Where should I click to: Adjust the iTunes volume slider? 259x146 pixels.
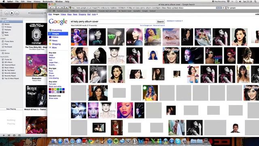point(37,13)
